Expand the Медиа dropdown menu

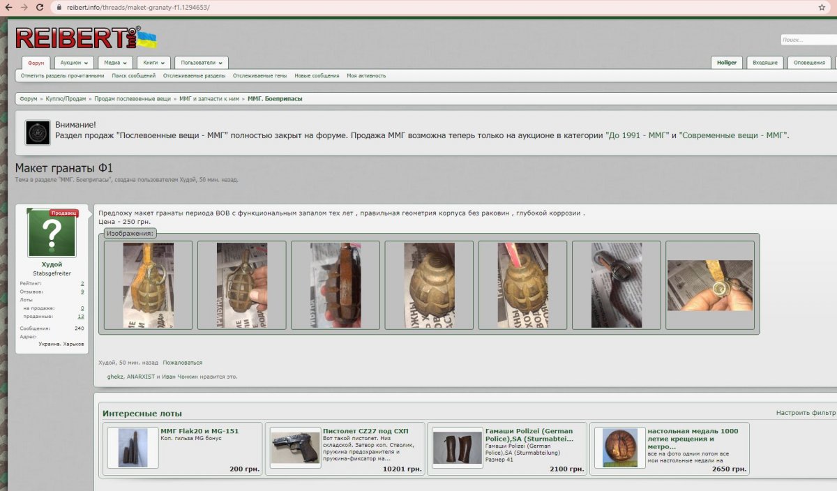pos(114,63)
